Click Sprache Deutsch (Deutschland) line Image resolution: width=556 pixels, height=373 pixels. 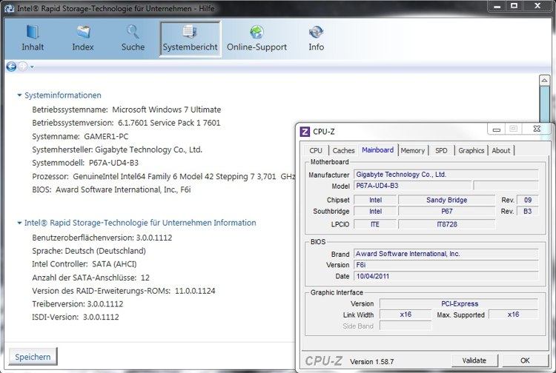point(89,251)
